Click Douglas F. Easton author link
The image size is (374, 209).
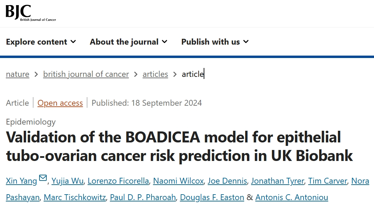tap(212, 197)
